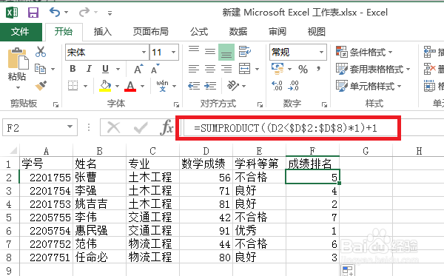Open the font color palette arrow
Image resolution: width=444 pixels, height=276 pixels.
pos(142,86)
